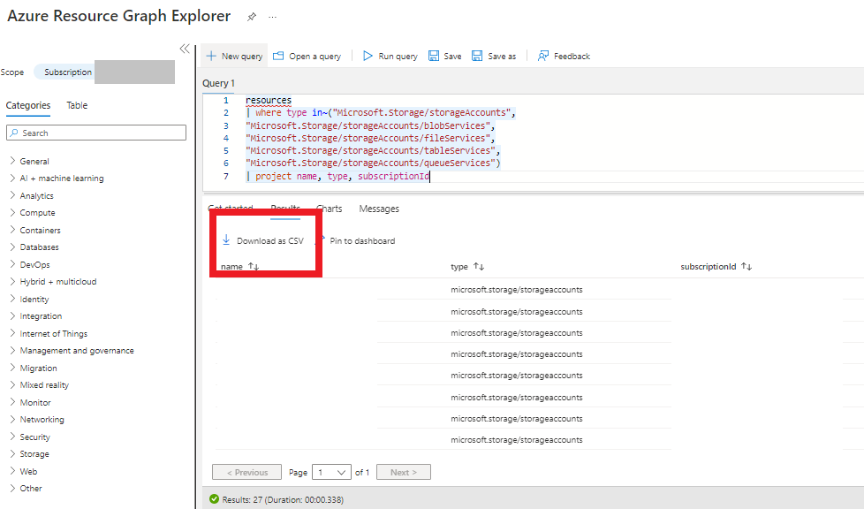The width and height of the screenshot is (864, 509).
Task: Click the Save as disk icon
Action: (477, 56)
